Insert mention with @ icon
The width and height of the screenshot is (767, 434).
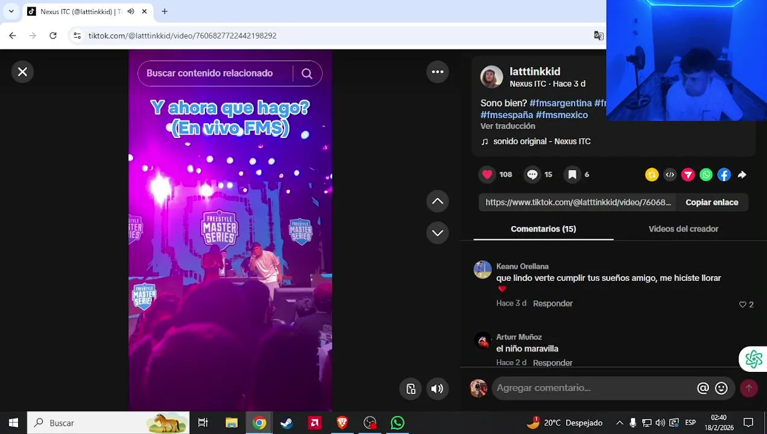[x=703, y=388]
